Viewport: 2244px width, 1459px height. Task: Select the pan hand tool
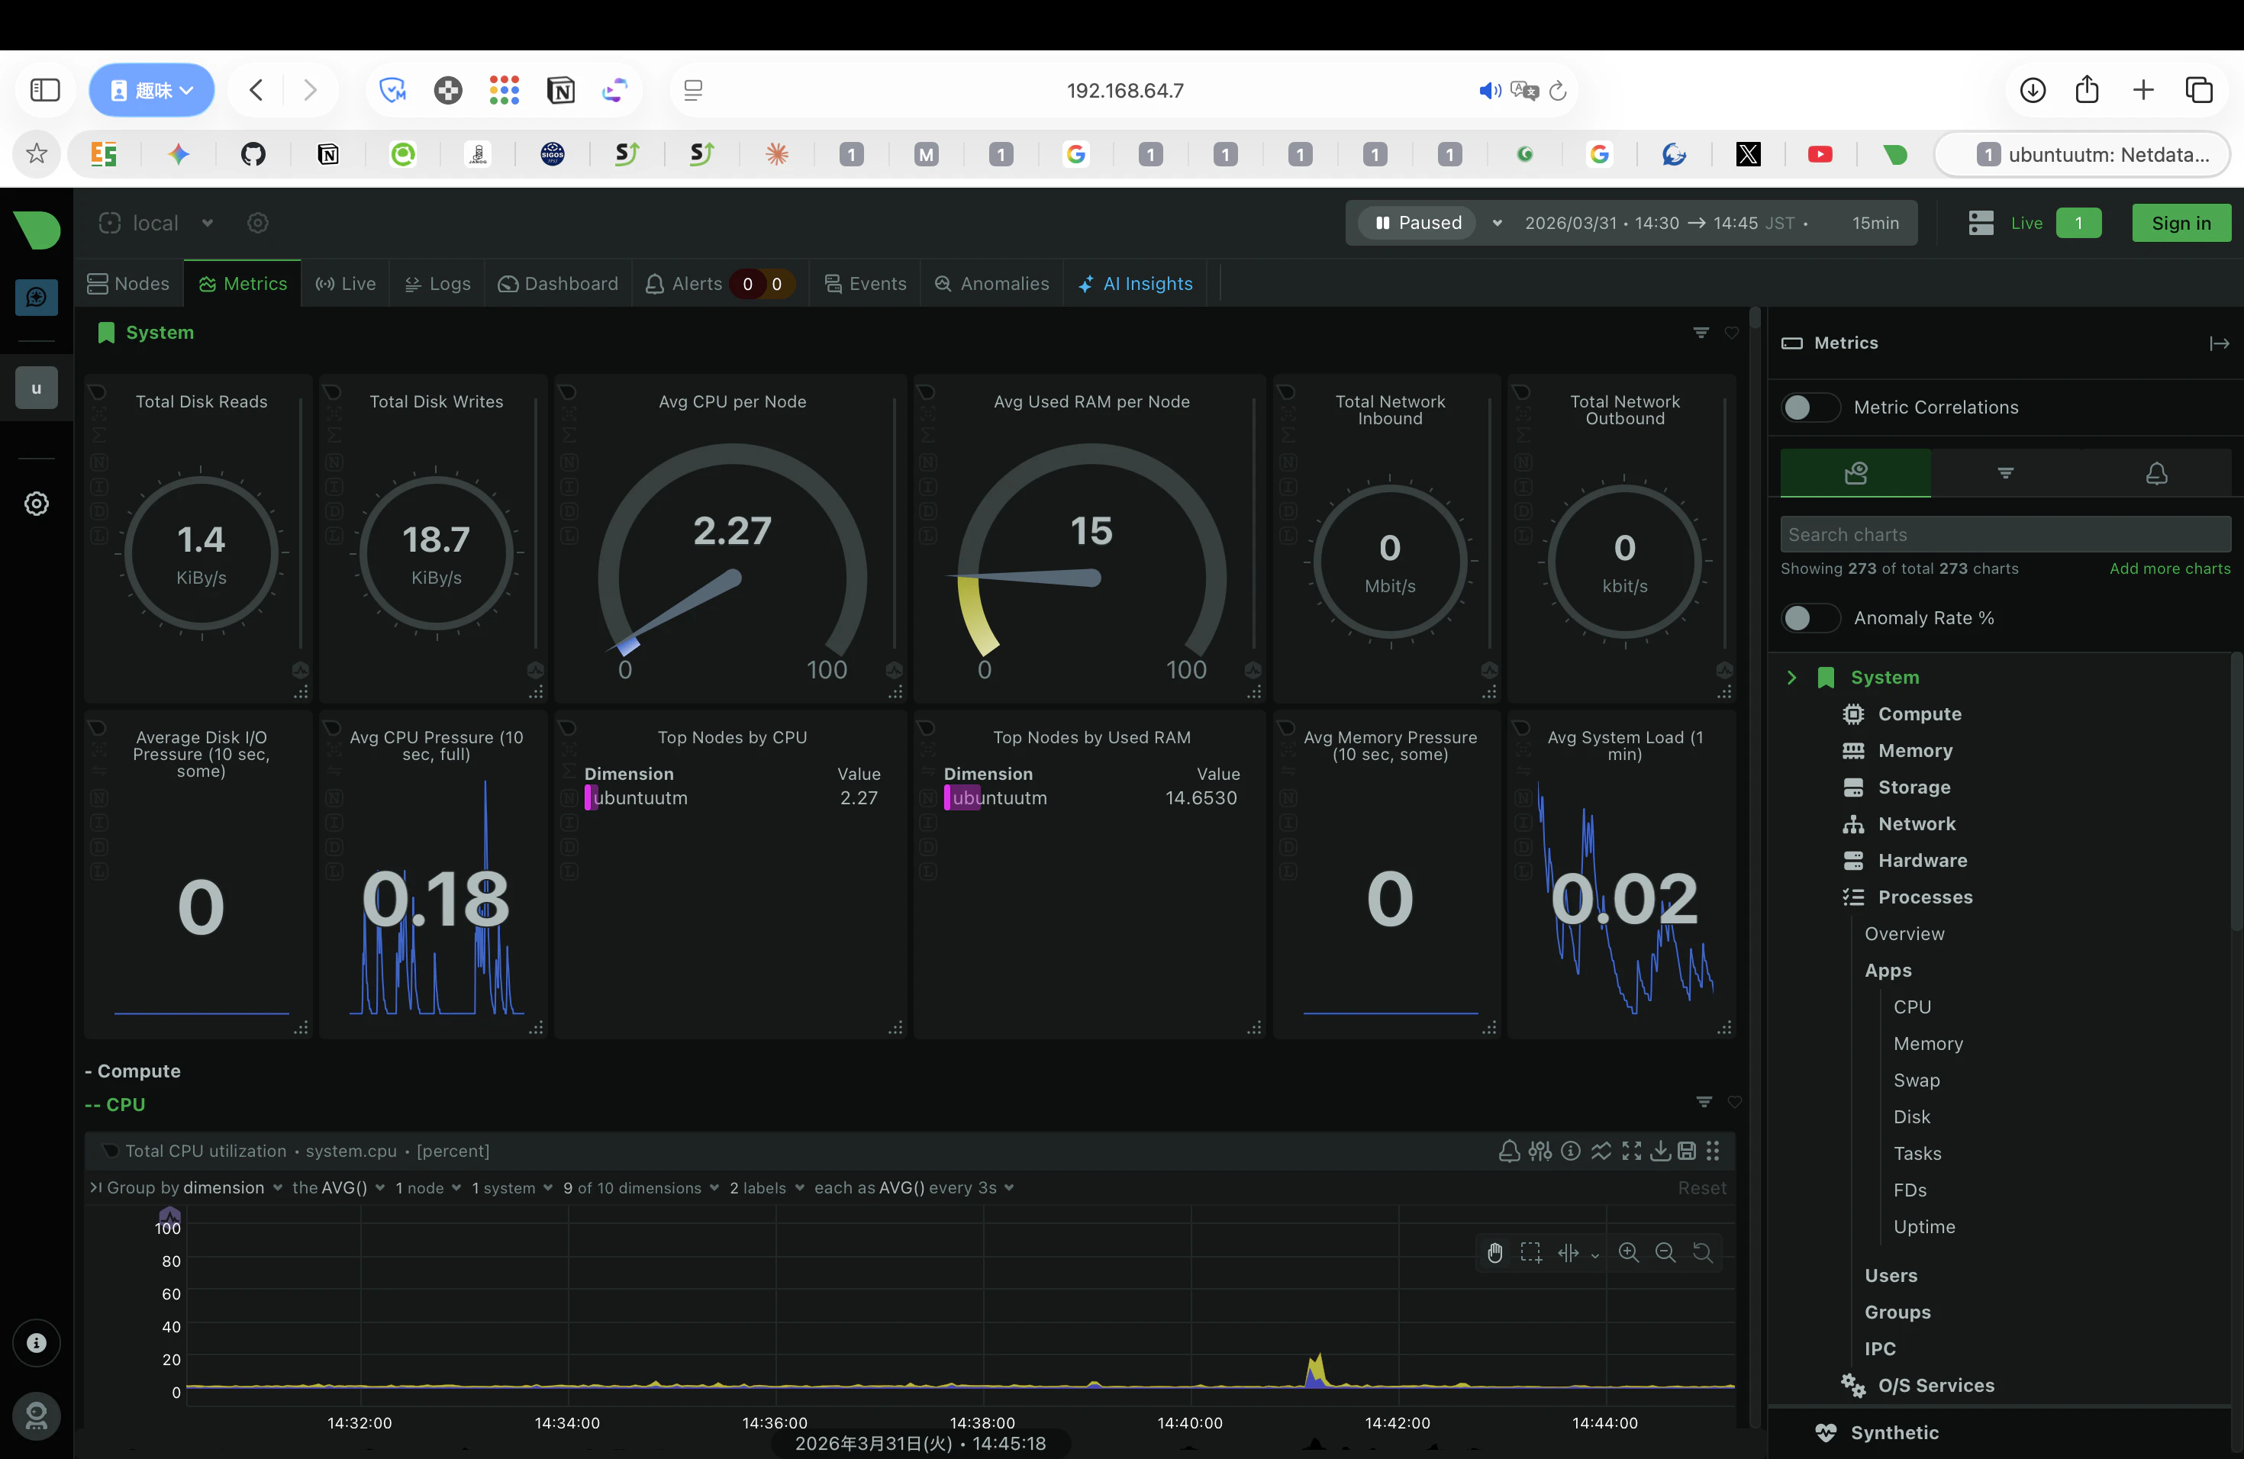(1494, 1253)
